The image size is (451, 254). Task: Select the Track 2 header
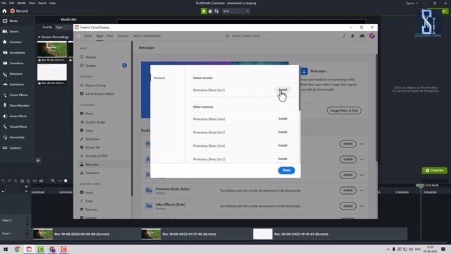coord(16,221)
